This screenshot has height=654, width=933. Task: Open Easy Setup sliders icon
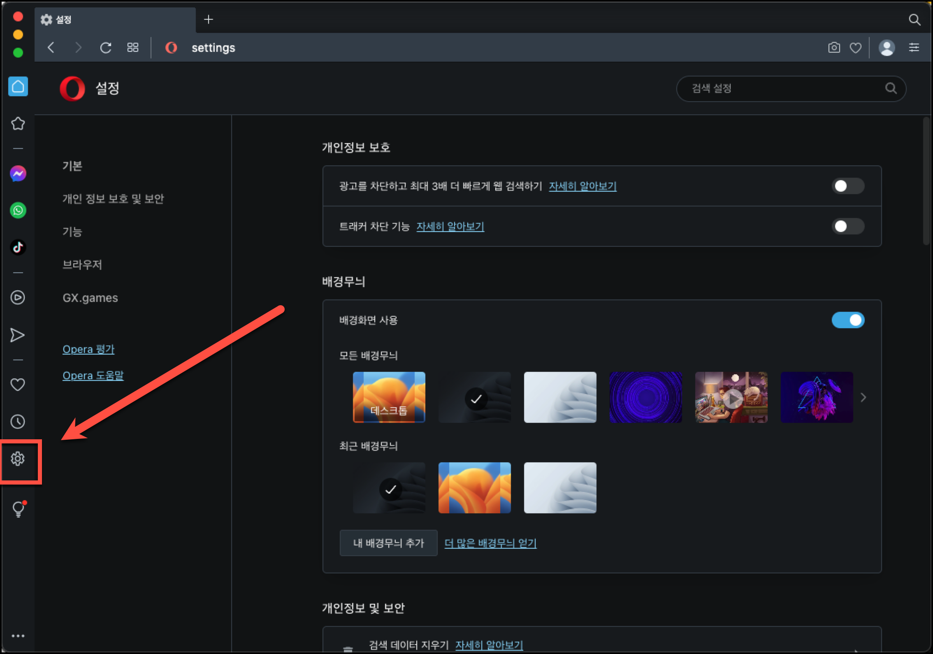click(914, 48)
